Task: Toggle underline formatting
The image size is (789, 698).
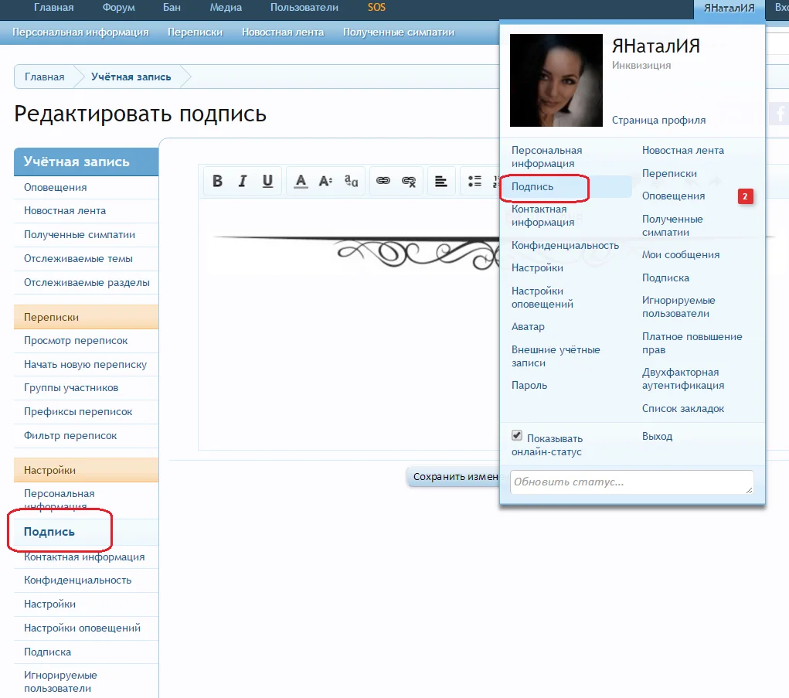Action: coord(267,181)
